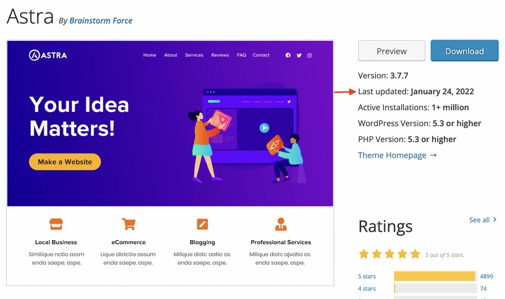Open the 4 stars ratings link
Image resolution: width=505 pixels, height=299 pixels.
point(367,288)
